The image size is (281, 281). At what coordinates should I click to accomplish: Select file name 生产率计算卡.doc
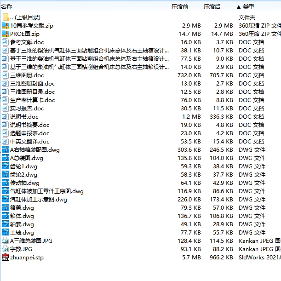[33, 100]
